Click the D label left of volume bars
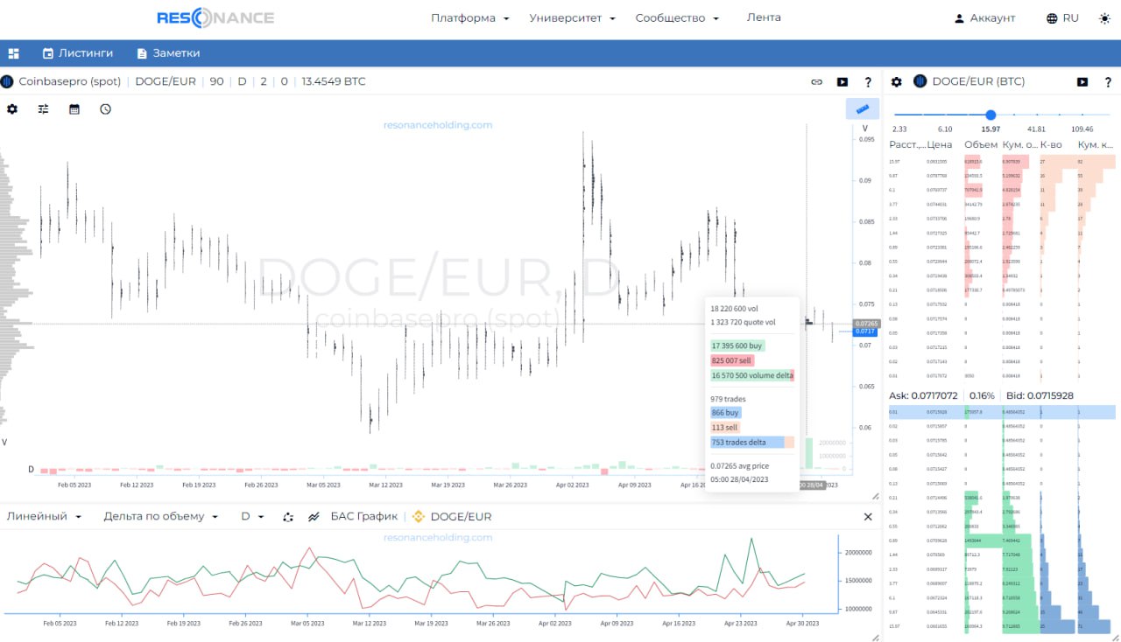Screen dimensions: 1121x642 32,469
